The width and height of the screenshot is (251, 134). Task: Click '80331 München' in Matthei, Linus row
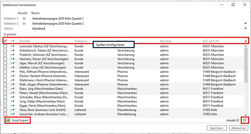(x=214, y=68)
